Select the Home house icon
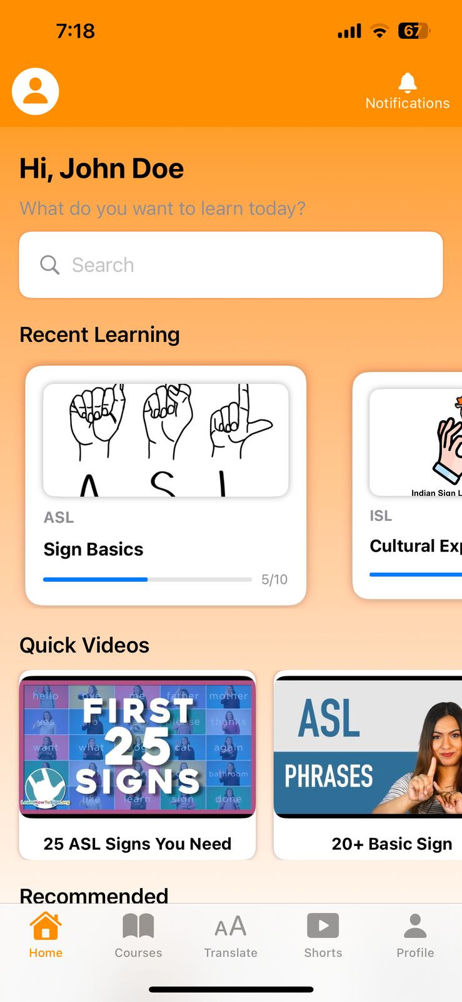The height and width of the screenshot is (1002, 462). coord(46,926)
